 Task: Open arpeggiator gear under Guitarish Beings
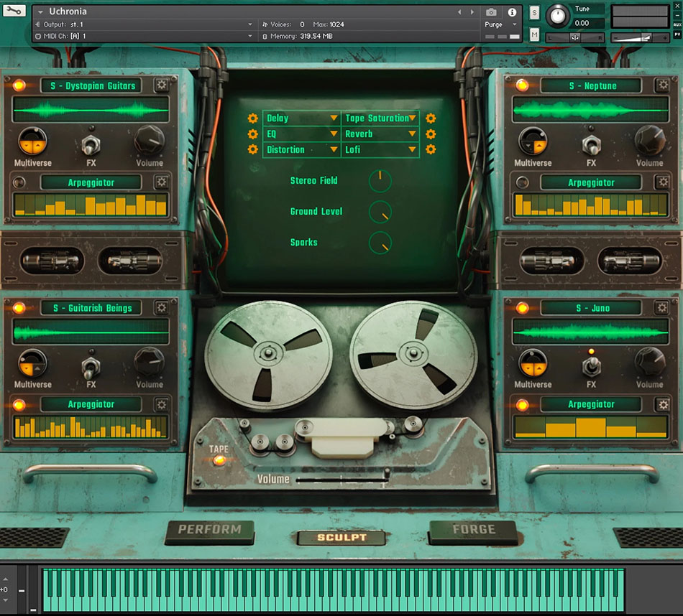(162, 405)
